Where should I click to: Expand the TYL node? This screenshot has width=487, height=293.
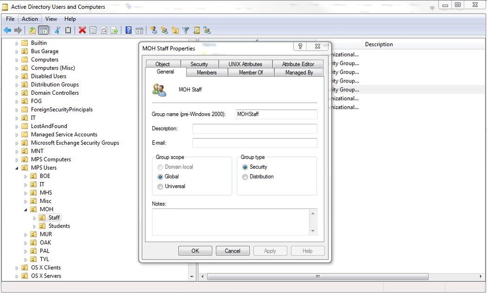[x=26, y=259]
